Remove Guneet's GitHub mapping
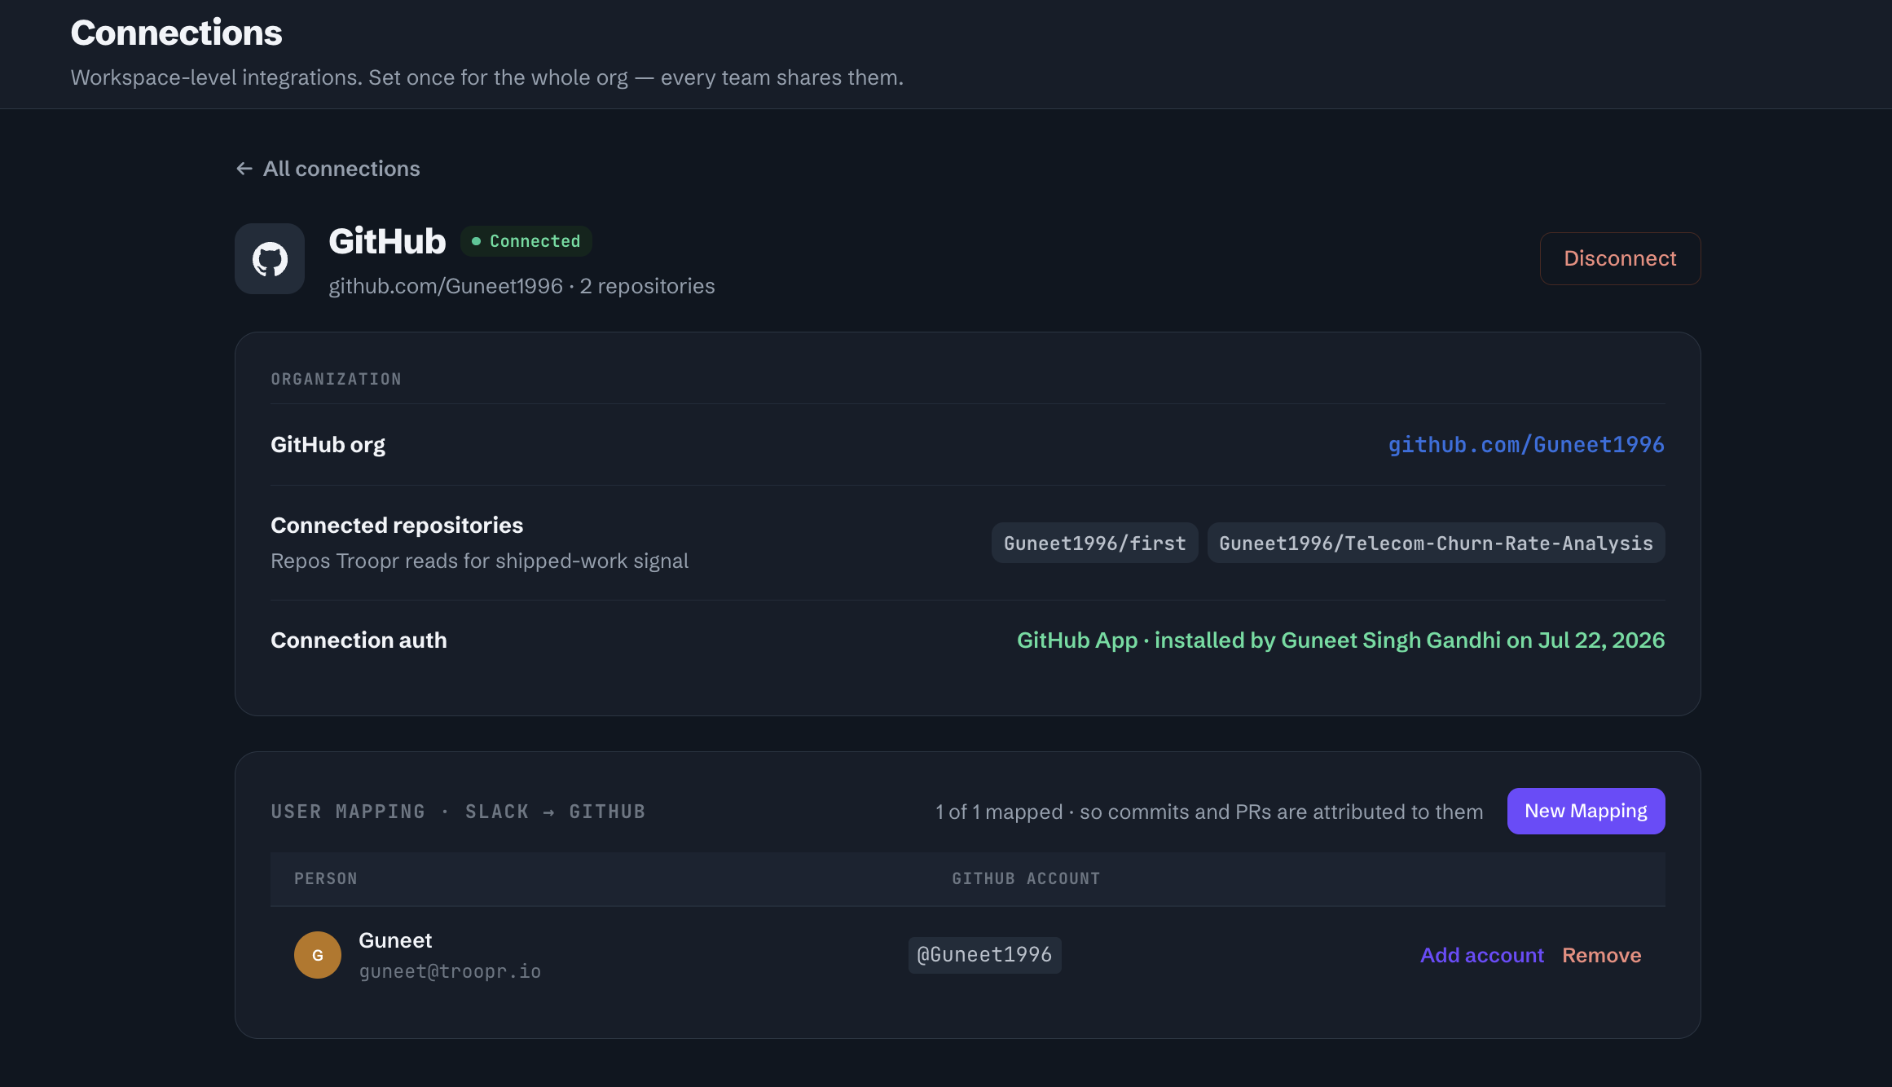 coord(1601,955)
